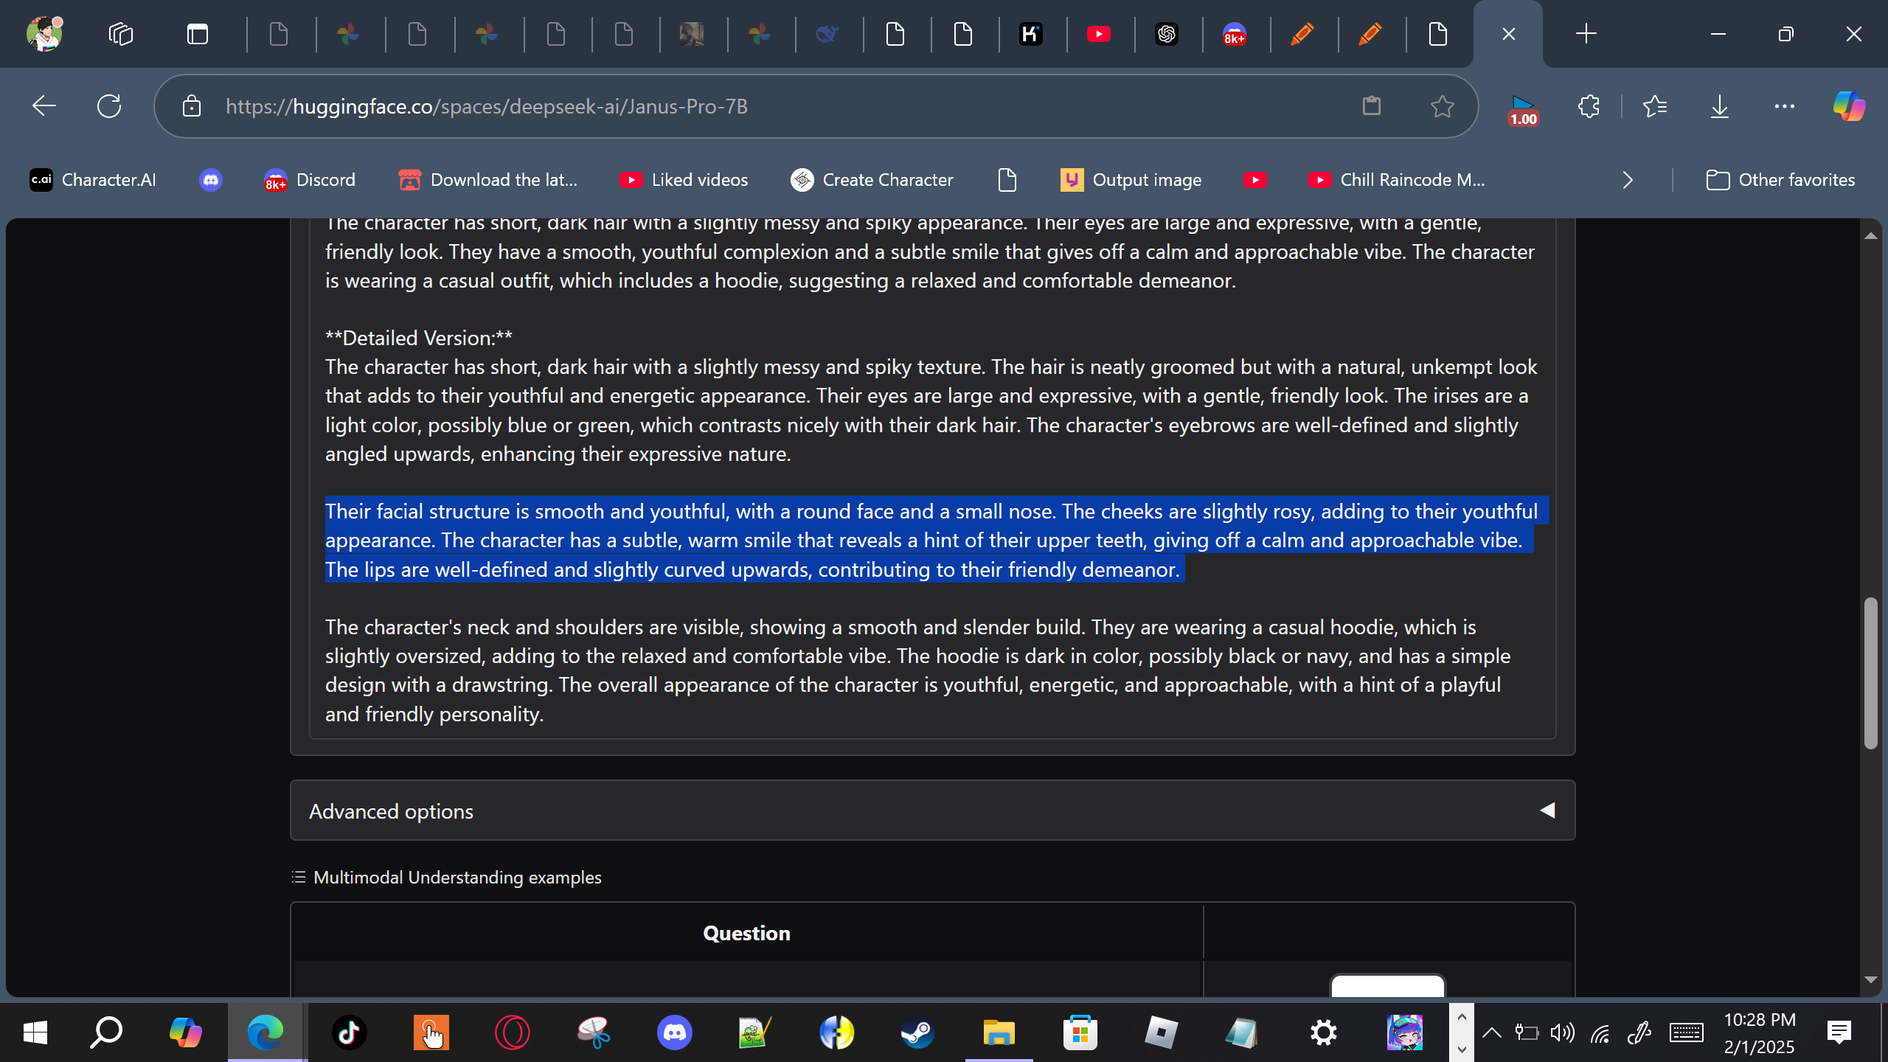The height and width of the screenshot is (1062, 1888).
Task: Toggle the tab workspaces icon
Action: coord(120,34)
